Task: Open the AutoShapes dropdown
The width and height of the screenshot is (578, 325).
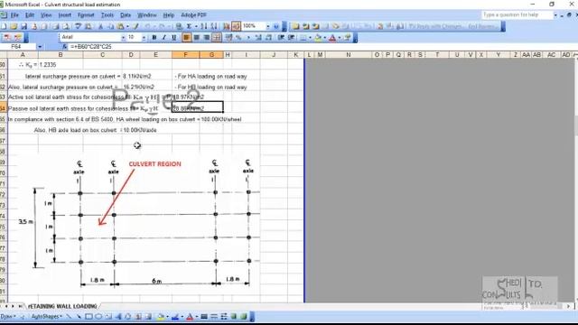Action: [46, 317]
